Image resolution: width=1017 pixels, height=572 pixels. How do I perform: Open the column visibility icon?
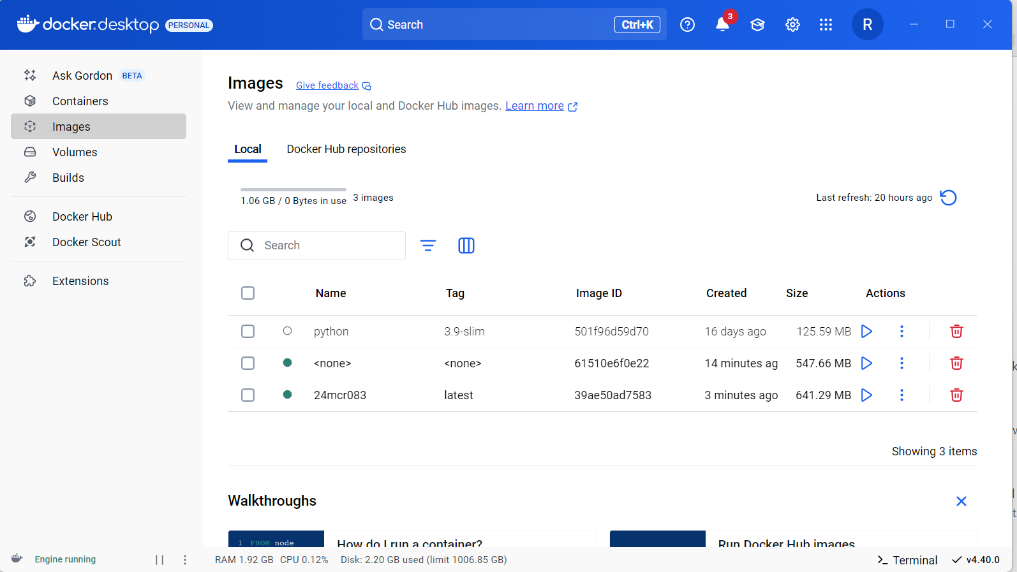466,246
